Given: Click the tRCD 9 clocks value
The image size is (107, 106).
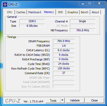Looking at the screenshot, I should pos(64,55).
